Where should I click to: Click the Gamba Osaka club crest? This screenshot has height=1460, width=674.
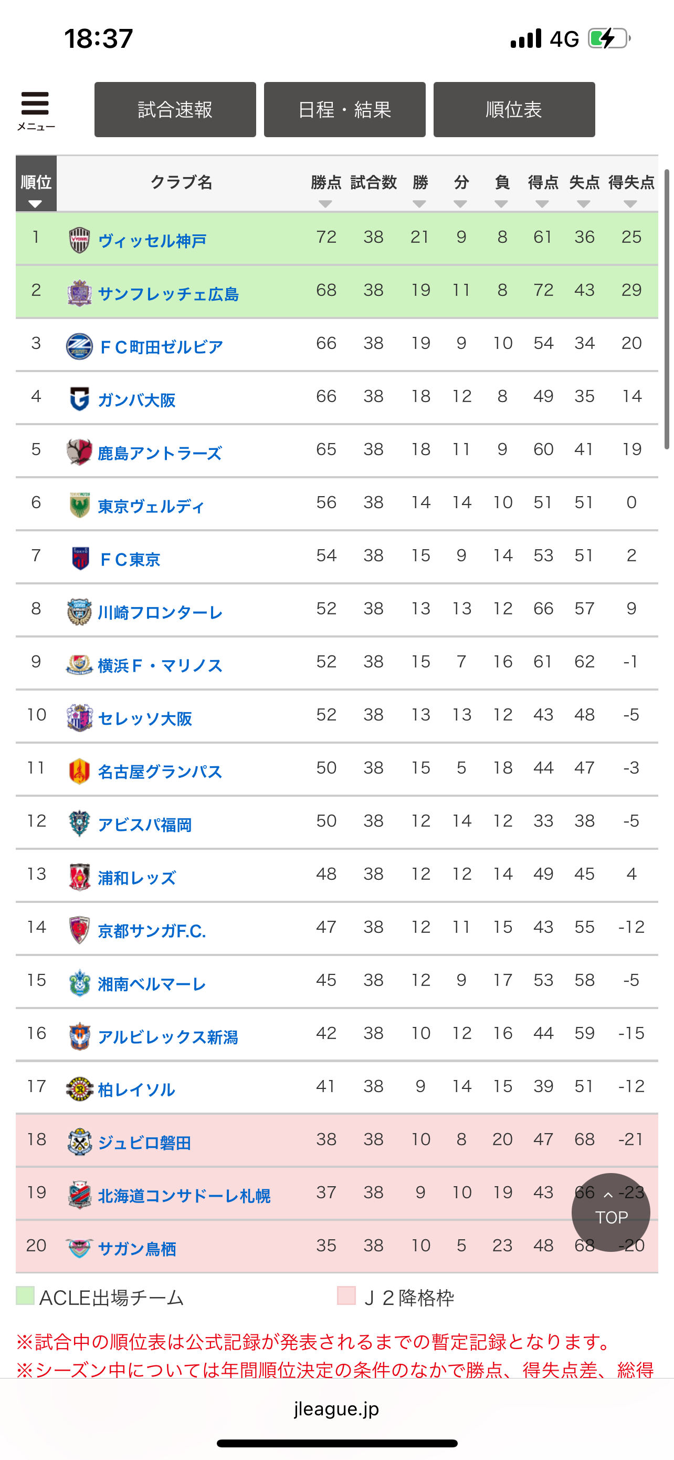(79, 399)
